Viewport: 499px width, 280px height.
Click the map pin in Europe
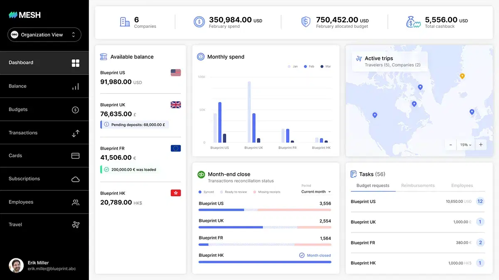click(472, 112)
